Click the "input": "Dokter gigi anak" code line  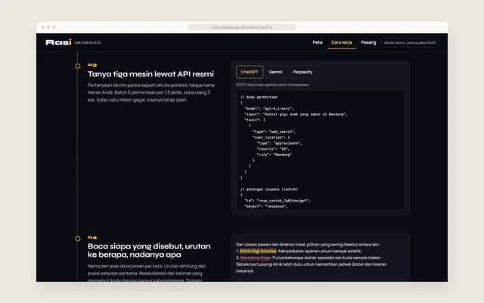(x=296, y=114)
